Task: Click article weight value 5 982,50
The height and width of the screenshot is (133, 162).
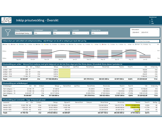Action: (x=144, y=76)
